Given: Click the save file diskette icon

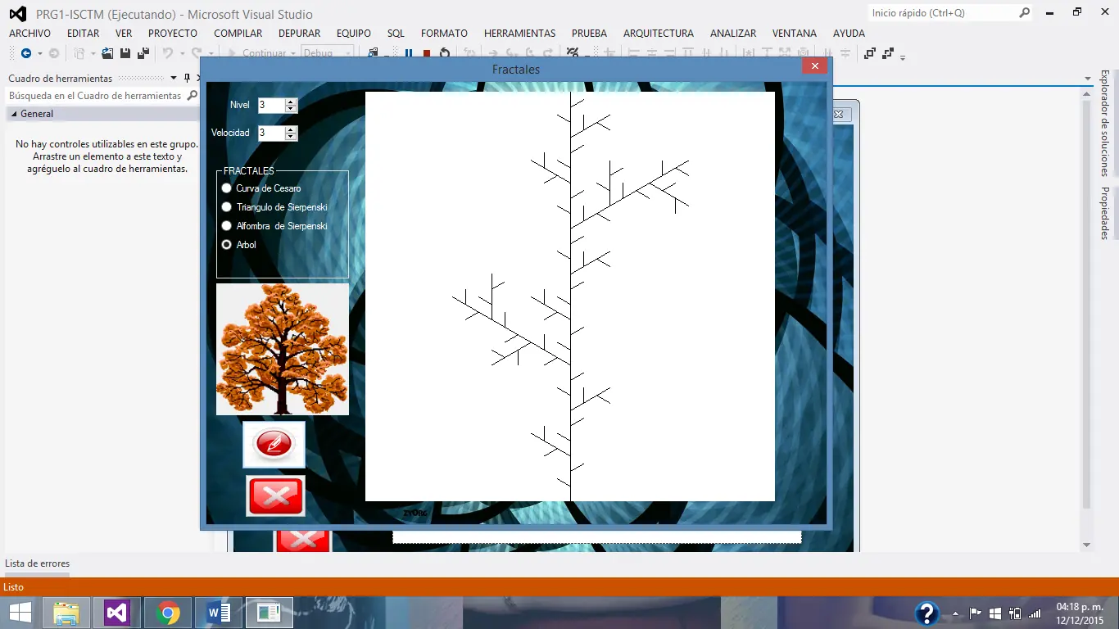Looking at the screenshot, I should pos(125,53).
